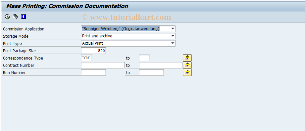Click the Contract Number from field
The width and height of the screenshot is (305, 131).
(103, 65)
